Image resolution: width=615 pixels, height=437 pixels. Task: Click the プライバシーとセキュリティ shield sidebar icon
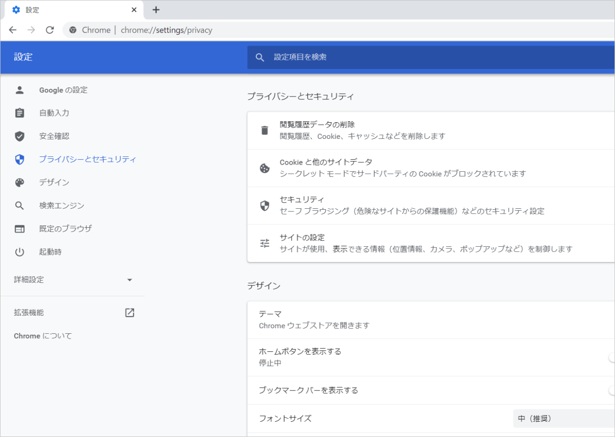19,159
